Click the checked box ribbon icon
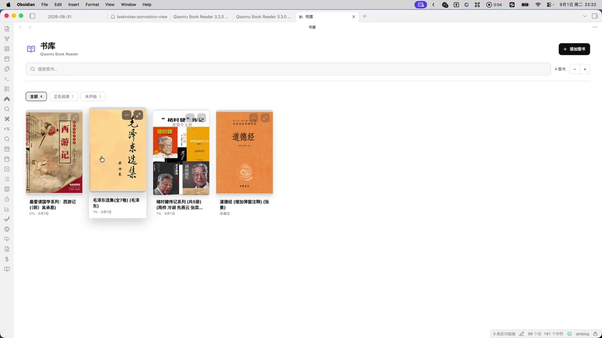 (7, 169)
